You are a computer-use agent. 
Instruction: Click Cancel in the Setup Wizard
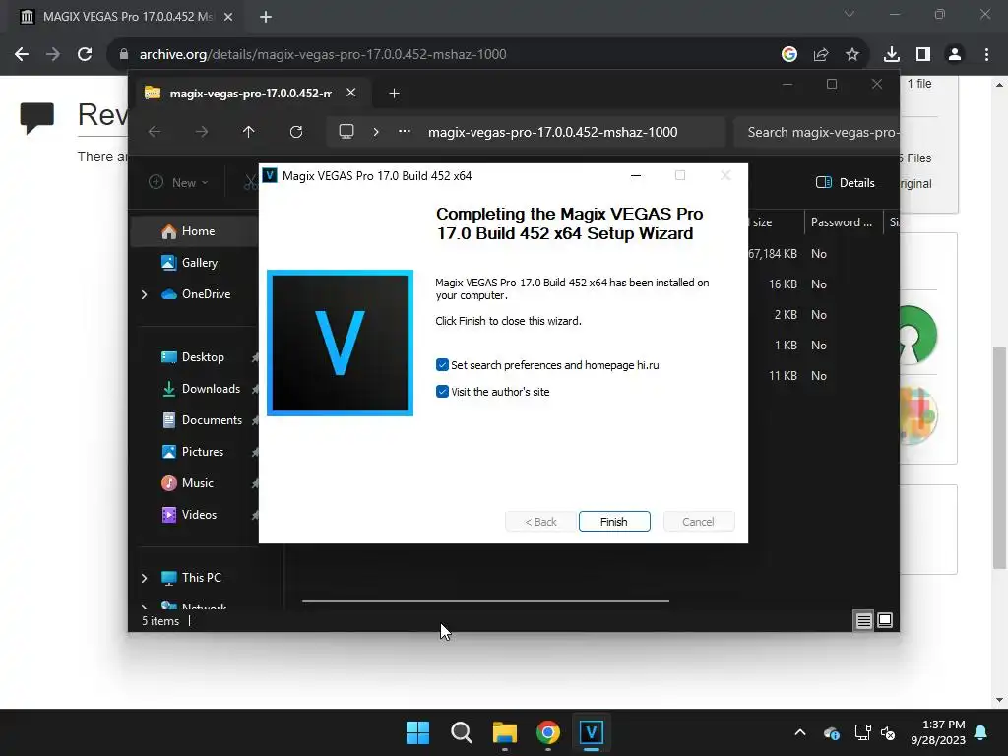pyautogui.click(x=698, y=522)
